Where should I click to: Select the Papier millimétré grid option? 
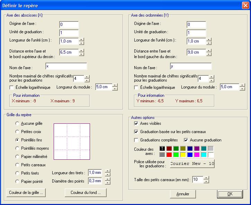17,157
